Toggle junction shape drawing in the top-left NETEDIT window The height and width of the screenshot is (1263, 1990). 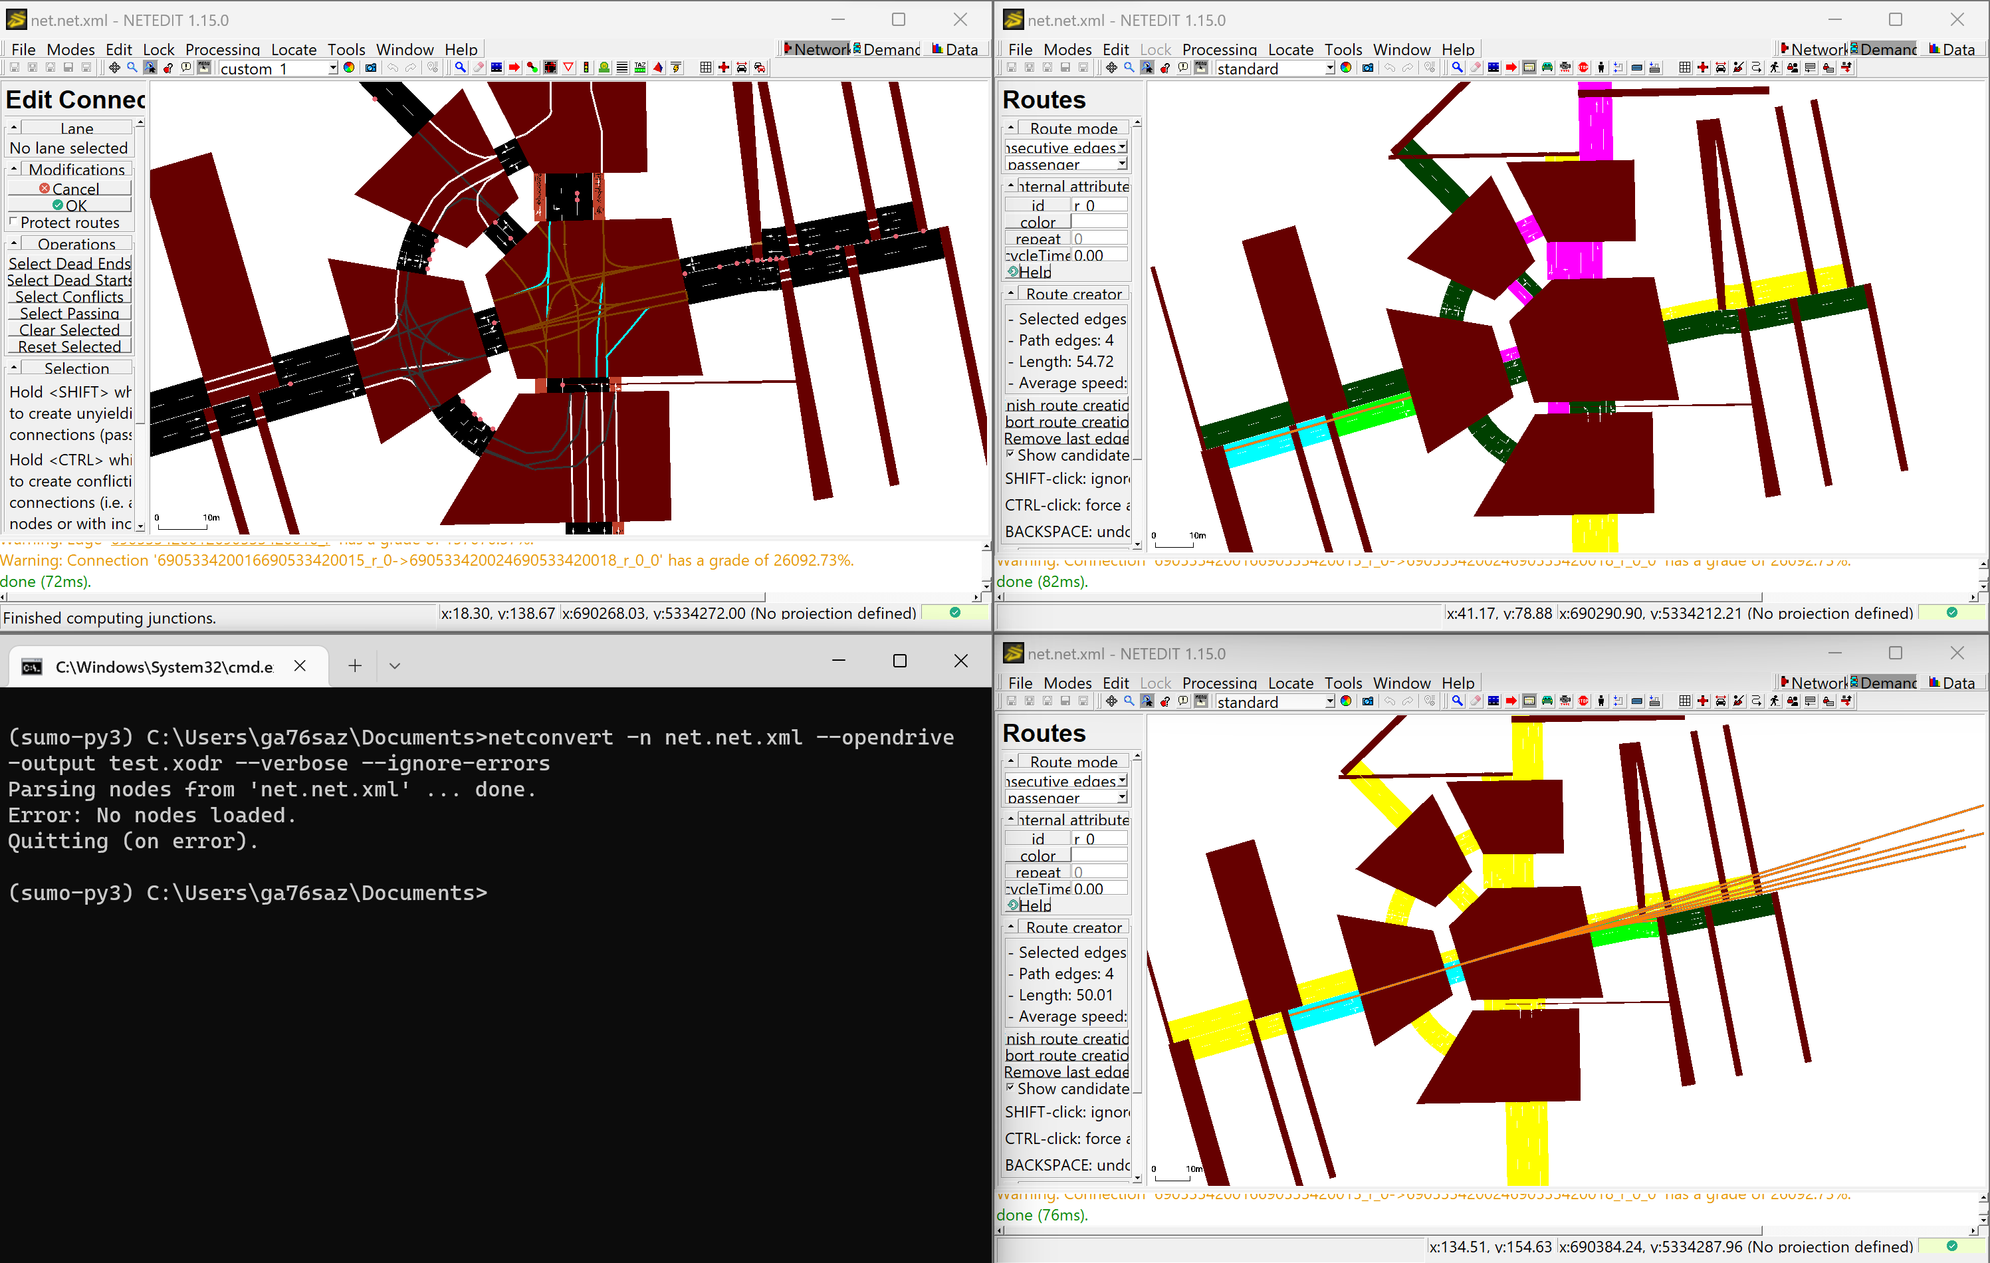723,68
